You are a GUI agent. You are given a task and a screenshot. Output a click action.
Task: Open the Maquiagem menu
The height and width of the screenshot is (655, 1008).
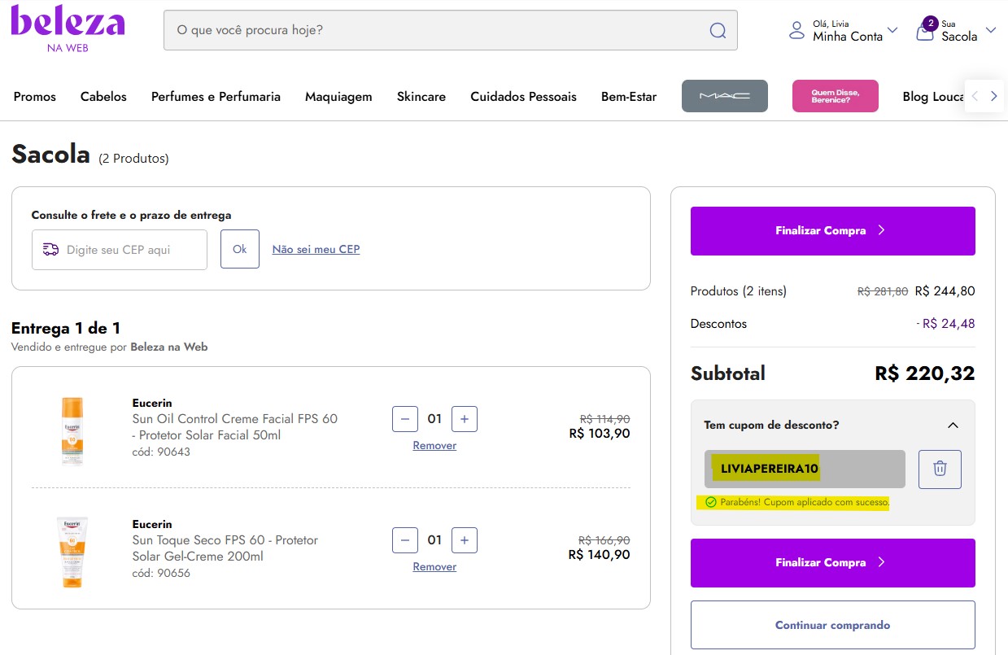(x=338, y=97)
